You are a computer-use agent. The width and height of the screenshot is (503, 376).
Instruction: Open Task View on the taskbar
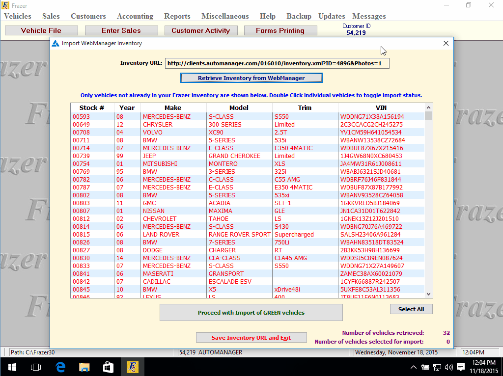35,367
